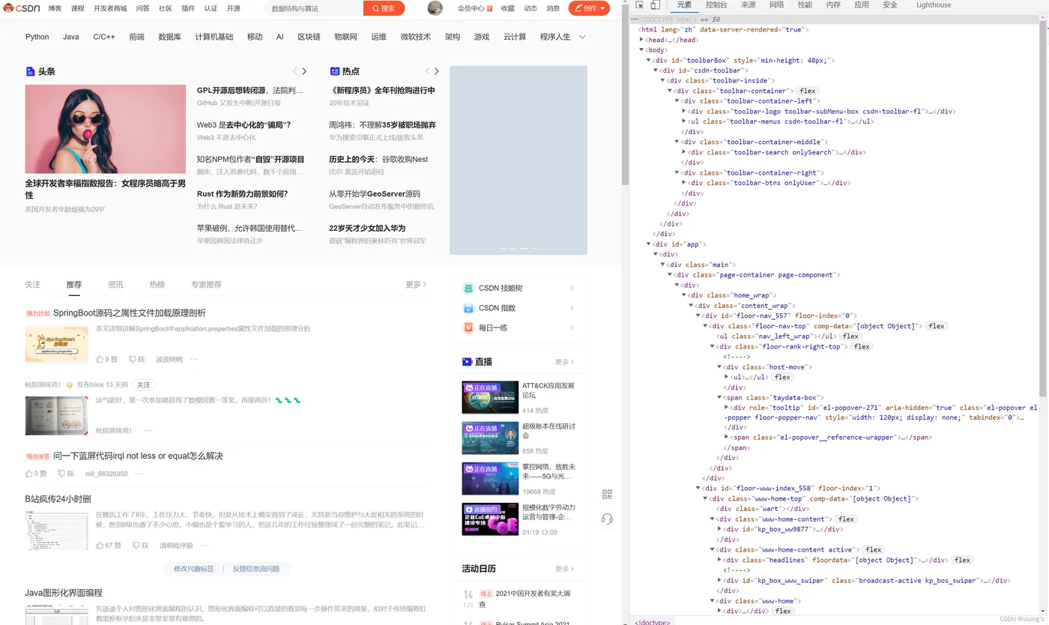Expand the category bar chevron after 程序人生
The image size is (1049, 625).
[582, 37]
